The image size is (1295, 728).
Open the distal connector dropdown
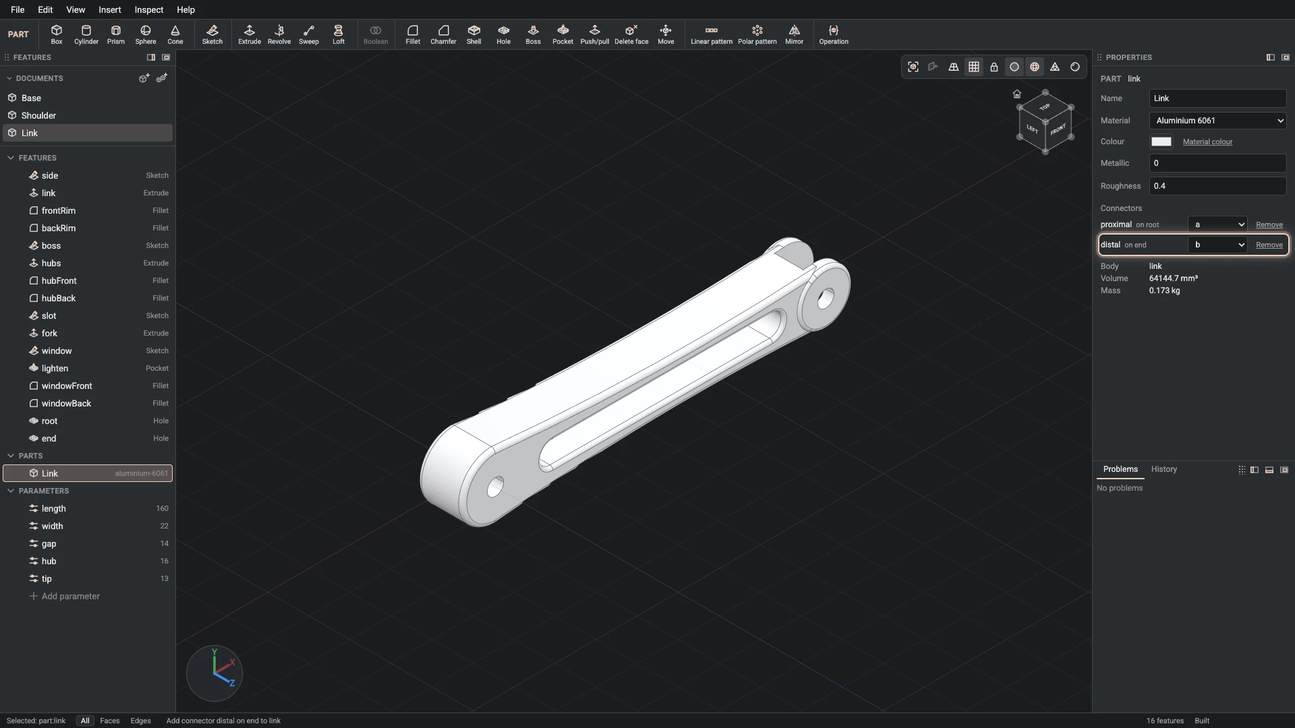coord(1217,245)
